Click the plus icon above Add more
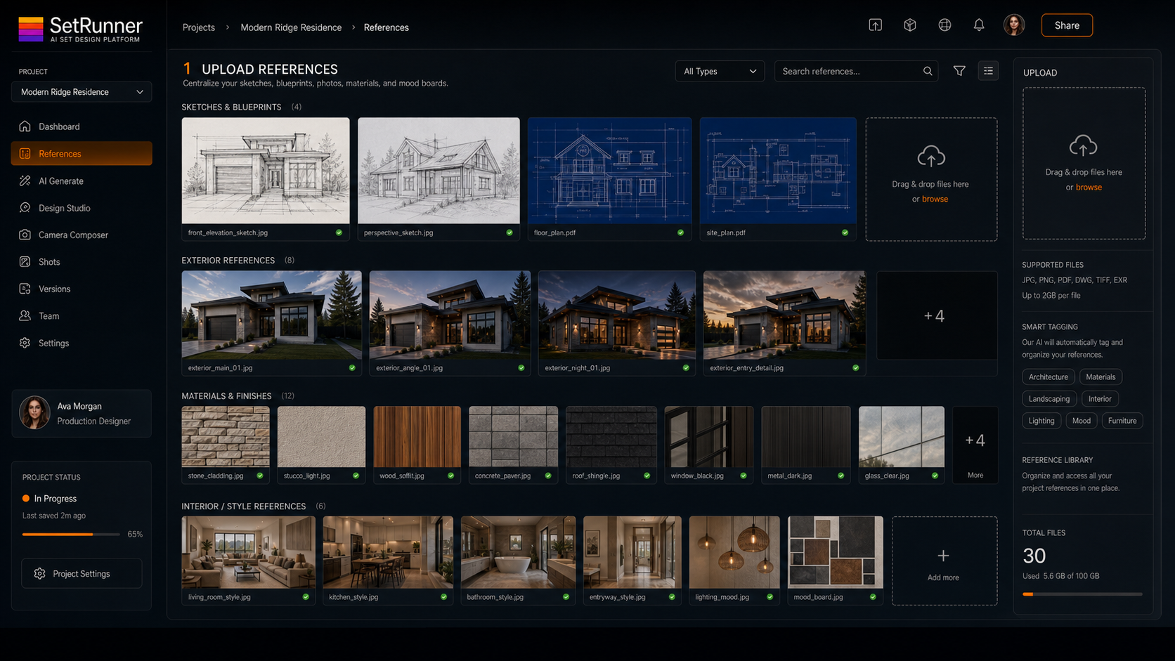This screenshot has width=1175, height=661. pos(943,556)
